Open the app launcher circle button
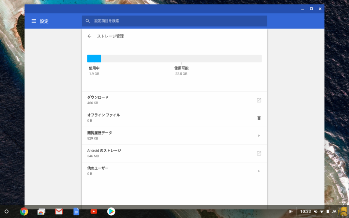The width and height of the screenshot is (349, 218). (7, 212)
